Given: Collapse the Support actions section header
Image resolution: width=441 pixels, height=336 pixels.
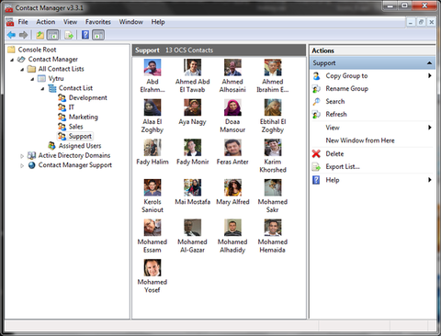Looking at the screenshot, I should click(429, 63).
